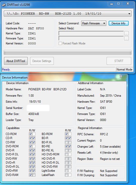Screen dimensions: 136x185
Task: Click the Kernel Version '0000' in main window
Action: tap(32, 43)
